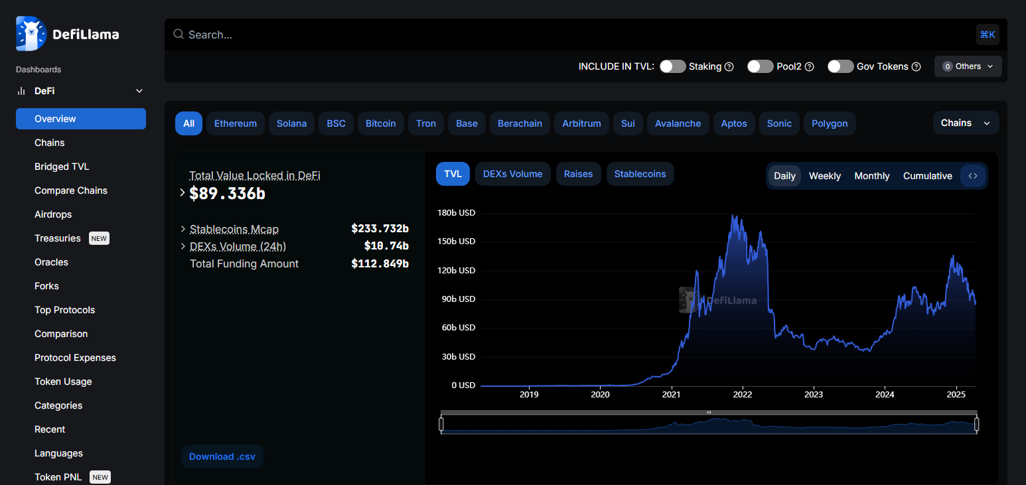Open Bridged TVL in the sidebar

[x=62, y=167]
